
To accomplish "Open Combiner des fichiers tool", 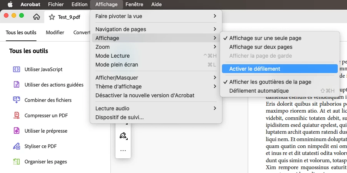I will point(48,100).
